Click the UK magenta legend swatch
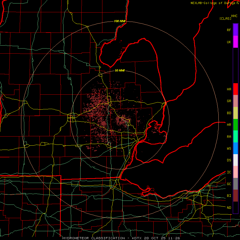Viewport: 240px width, 240px height. (x=235, y=42)
